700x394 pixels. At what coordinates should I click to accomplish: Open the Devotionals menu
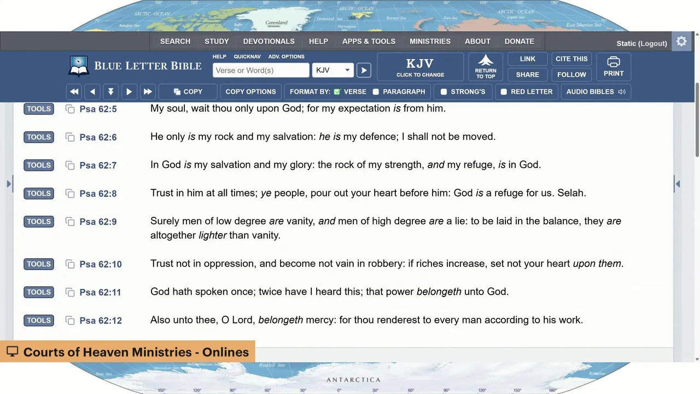click(269, 41)
